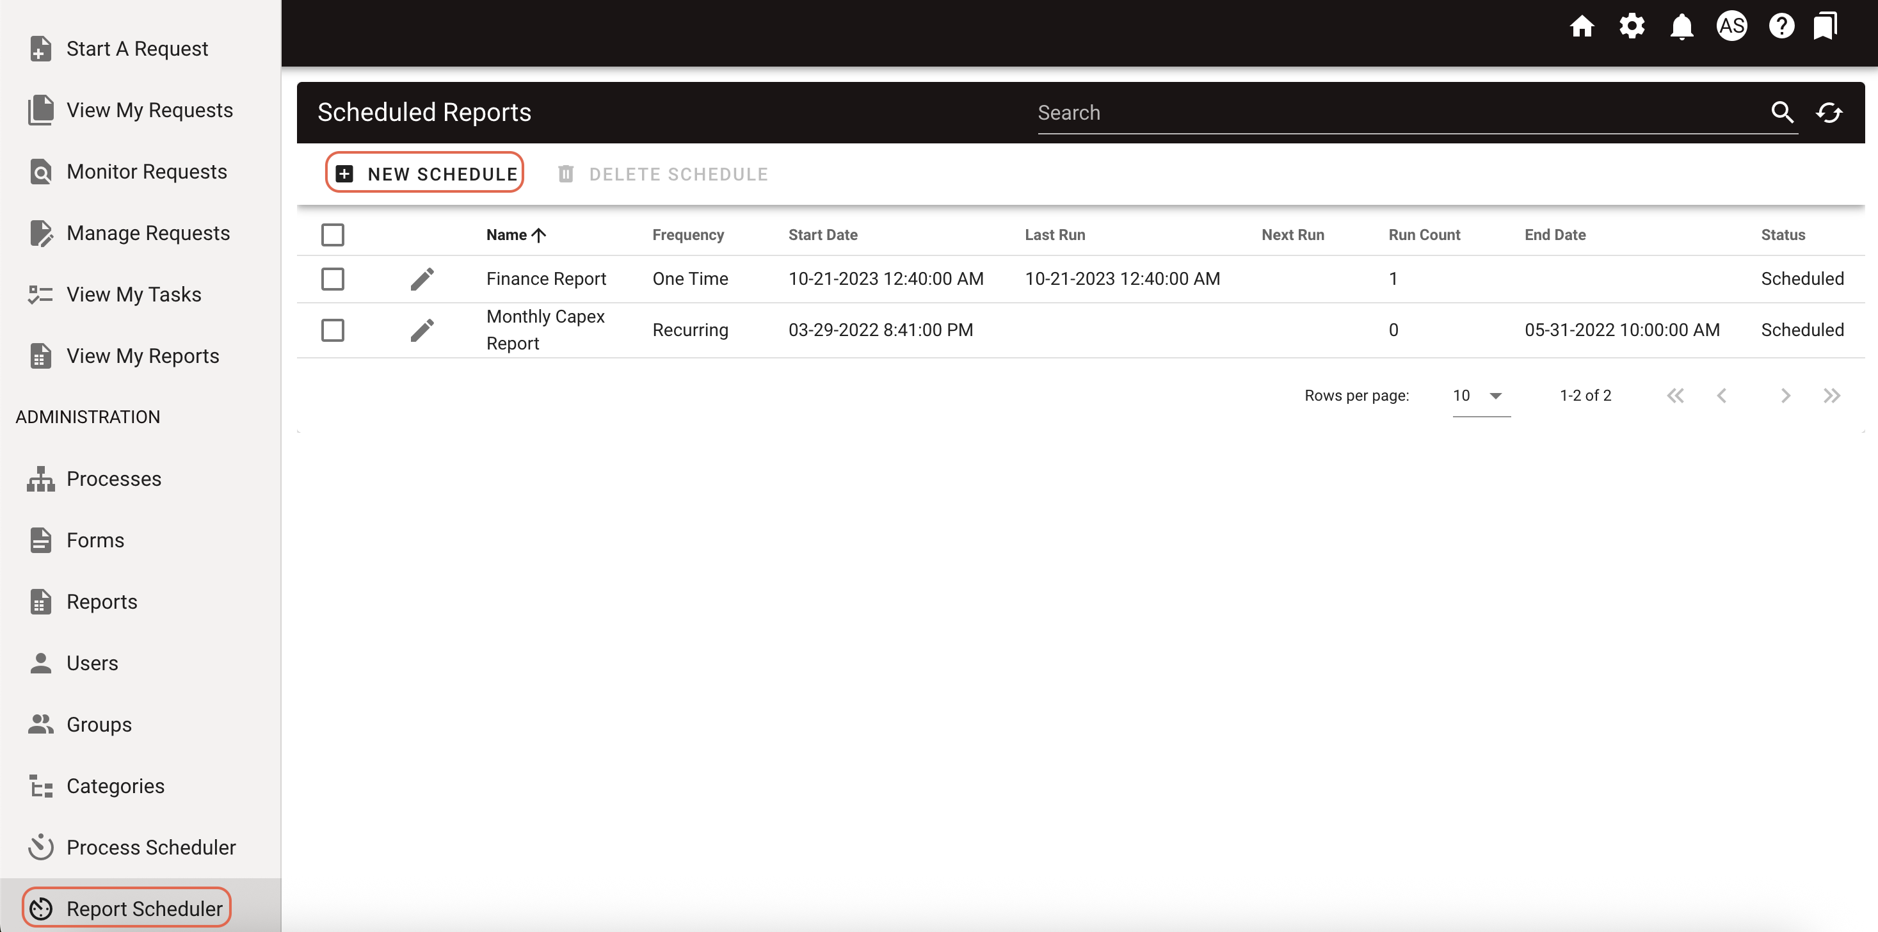Open the settings gear icon
Screen dimensions: 1878x932
click(1632, 26)
